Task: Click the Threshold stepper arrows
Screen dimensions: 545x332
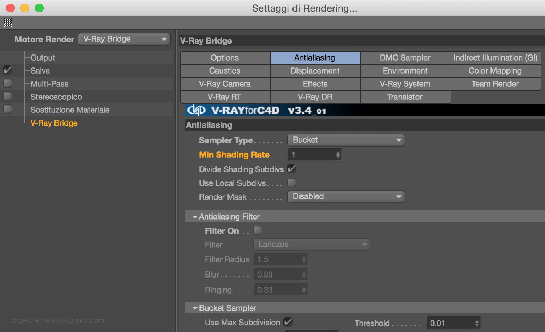Action: tap(477, 323)
